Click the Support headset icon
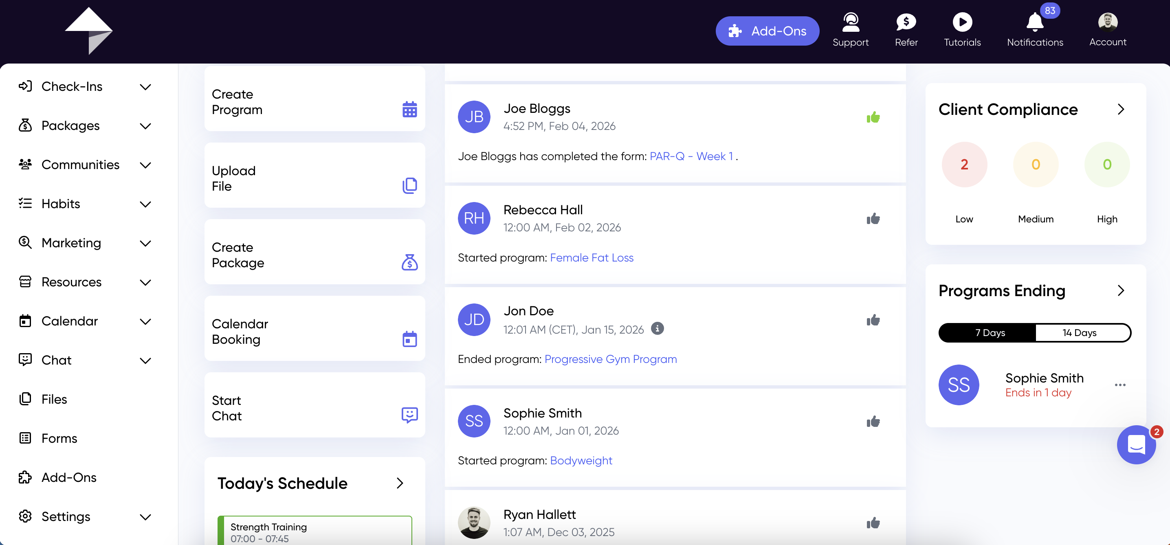 tap(850, 22)
